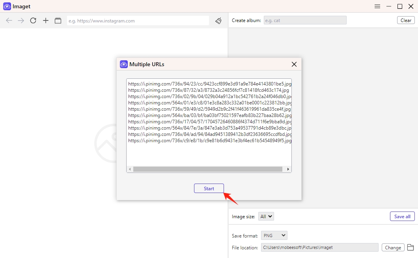Viewport: 418px width, 258px height.
Task: Open Multiple URLs via the plus icon
Action: [45, 20]
